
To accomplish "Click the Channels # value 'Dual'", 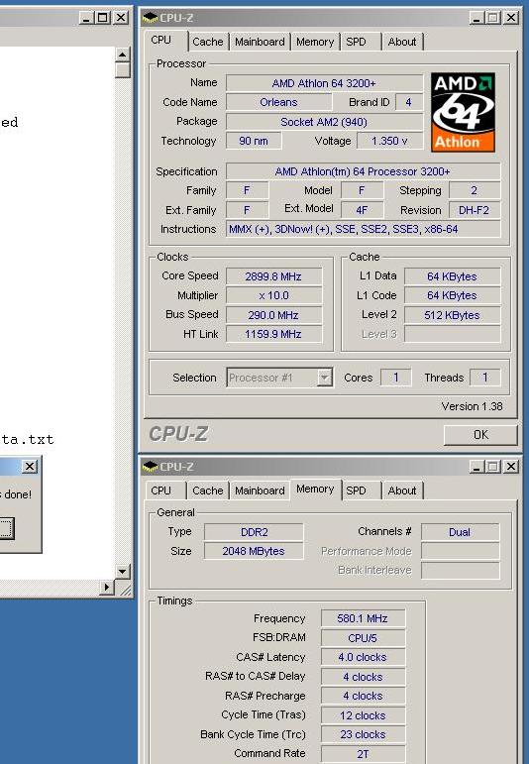I will click(x=460, y=531).
